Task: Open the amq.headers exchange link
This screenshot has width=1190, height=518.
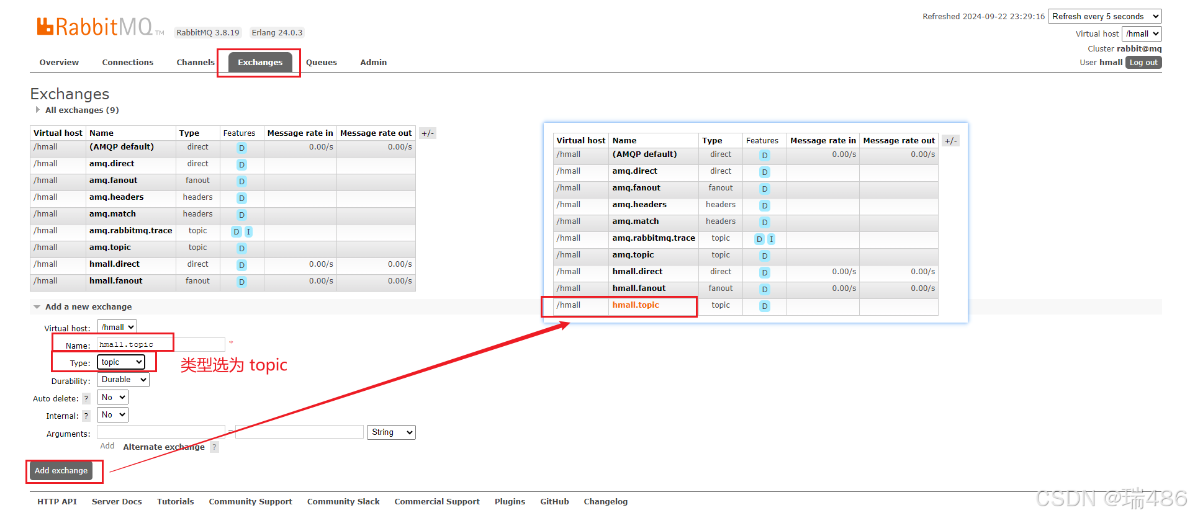Action: pyautogui.click(x=117, y=197)
